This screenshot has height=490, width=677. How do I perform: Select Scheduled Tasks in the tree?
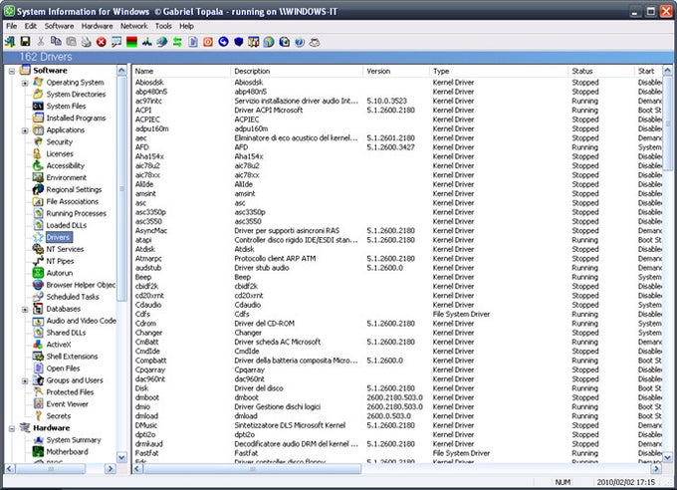(x=73, y=297)
